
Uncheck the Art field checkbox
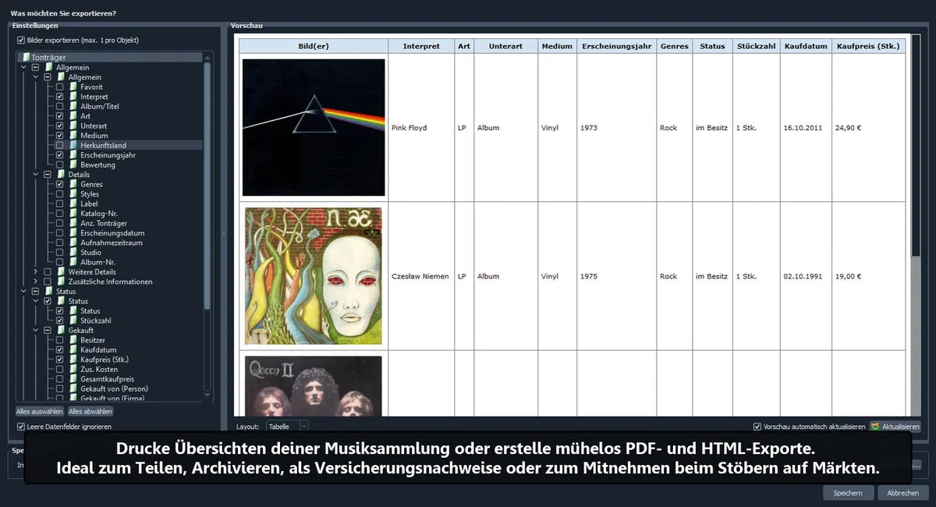[x=60, y=116]
